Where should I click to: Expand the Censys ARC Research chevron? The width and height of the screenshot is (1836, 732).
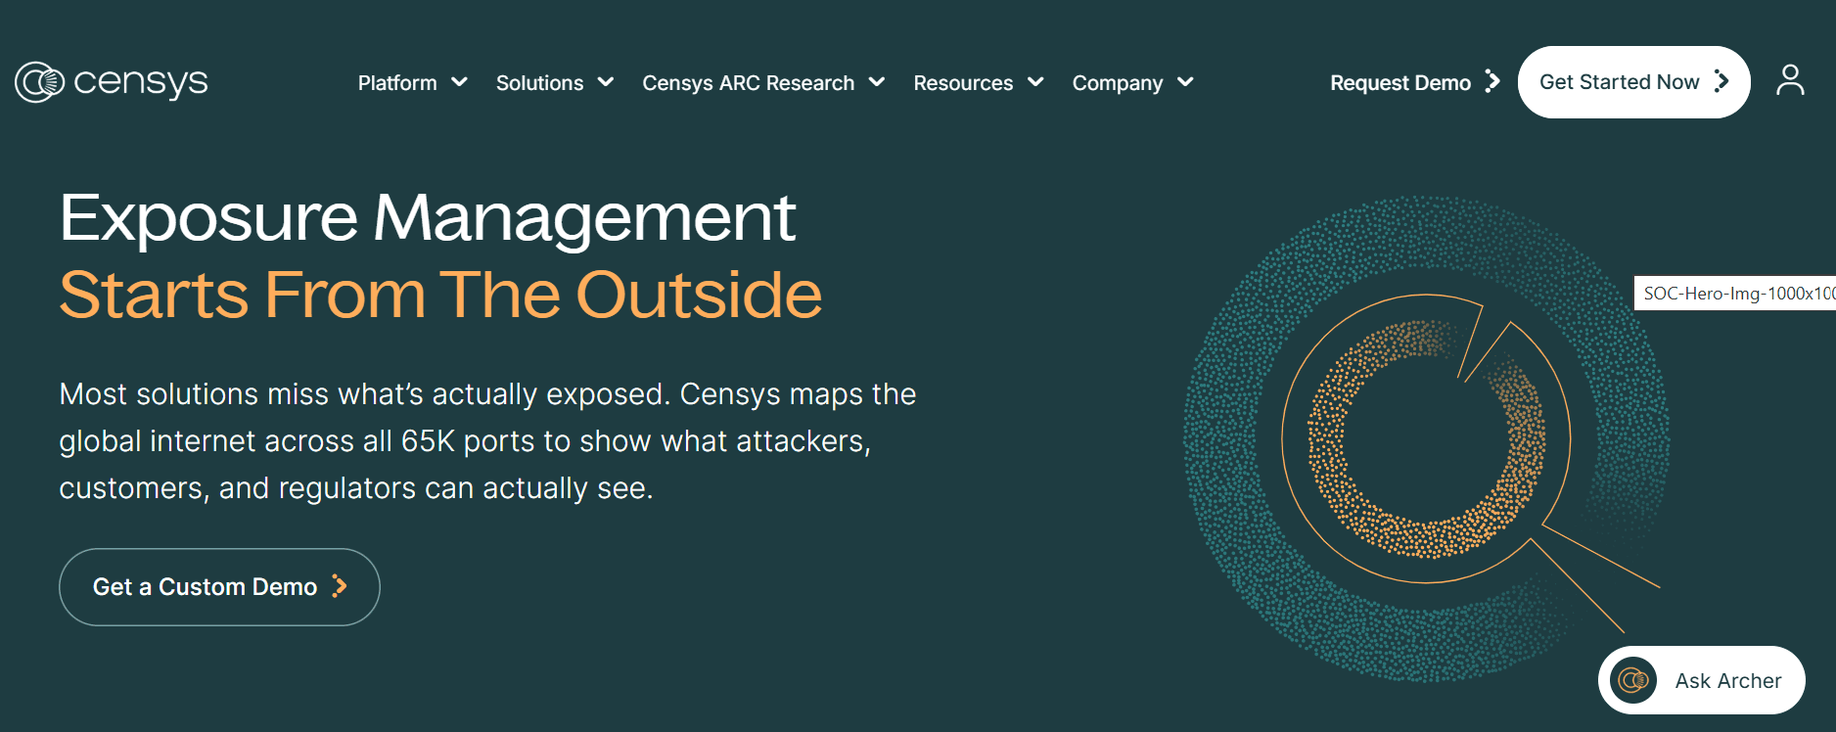click(x=877, y=82)
